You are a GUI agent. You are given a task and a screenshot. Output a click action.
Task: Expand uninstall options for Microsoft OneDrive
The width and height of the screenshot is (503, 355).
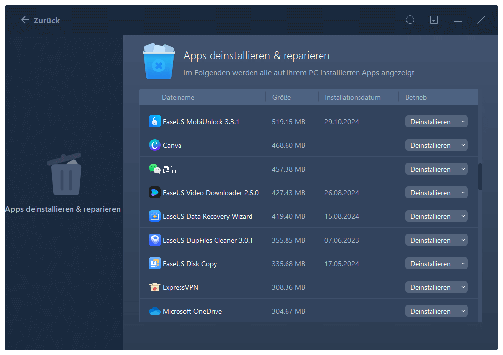point(463,312)
